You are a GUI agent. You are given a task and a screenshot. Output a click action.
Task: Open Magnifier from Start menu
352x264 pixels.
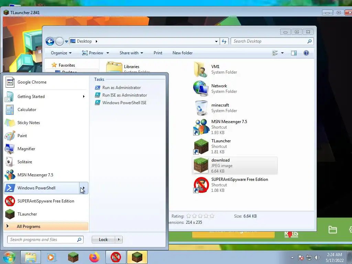tap(46, 148)
